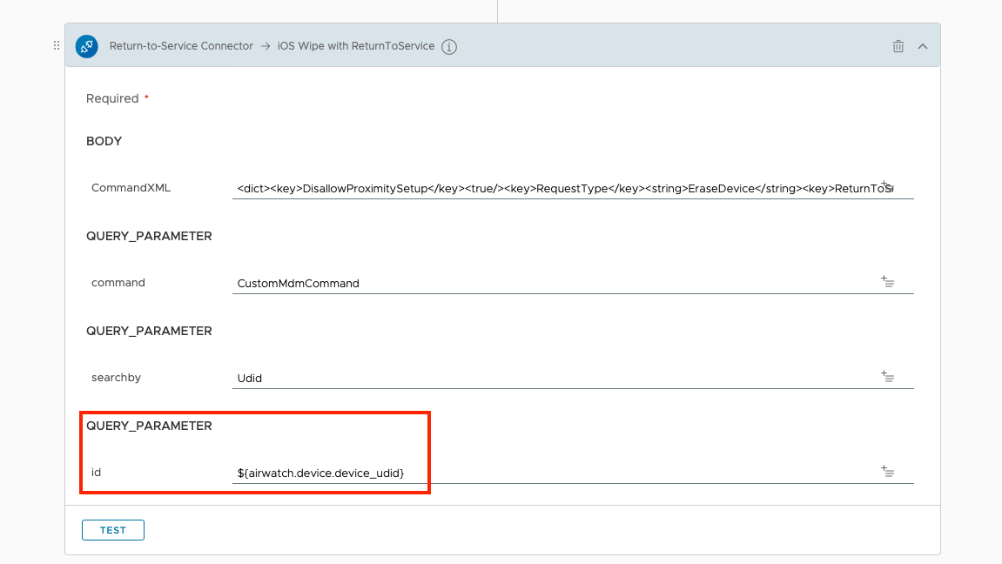Open info icon next to iOS Wipe with ReturnToService
Viewport: 1002px width, 564px height.
pos(449,47)
